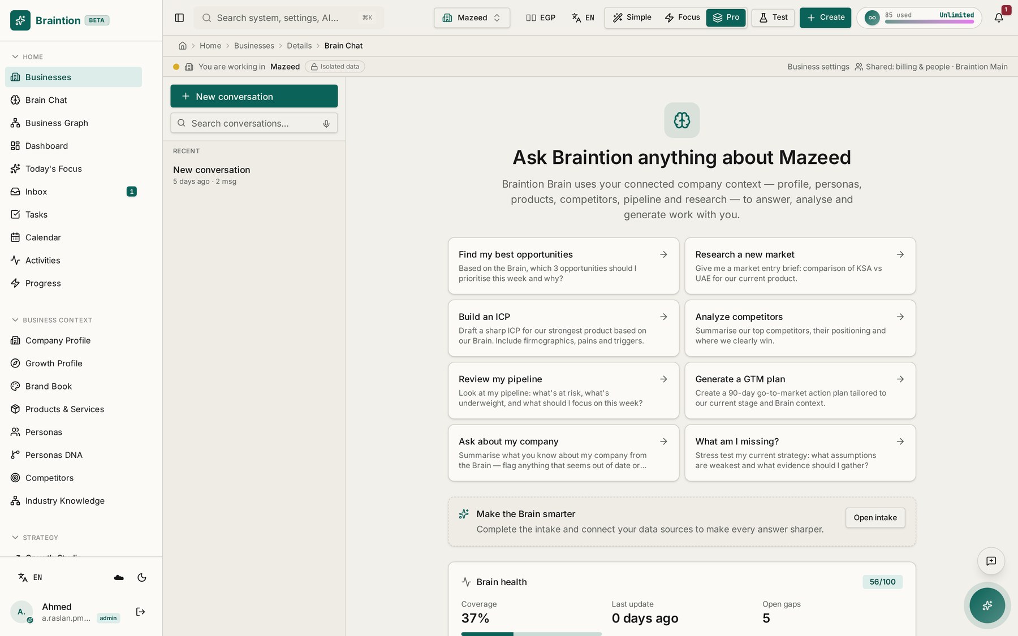Click the home icon in breadcrumb
The image size is (1018, 636).
tap(182, 46)
